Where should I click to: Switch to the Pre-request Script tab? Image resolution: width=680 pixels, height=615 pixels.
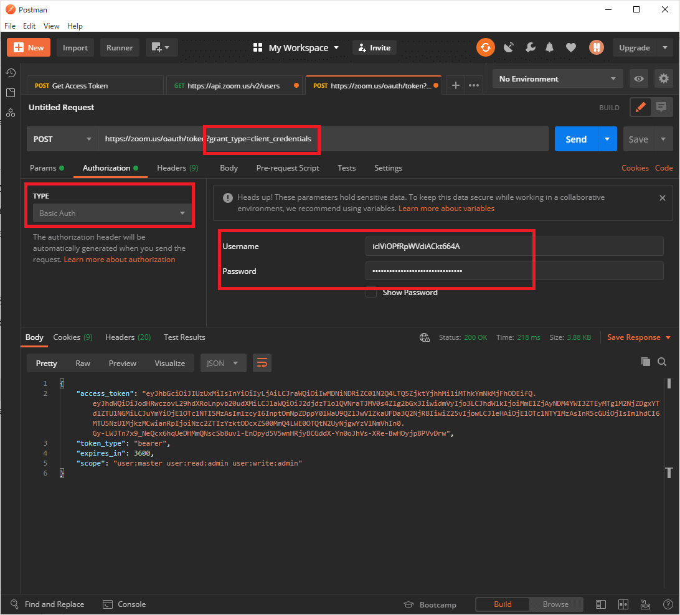[x=288, y=167]
